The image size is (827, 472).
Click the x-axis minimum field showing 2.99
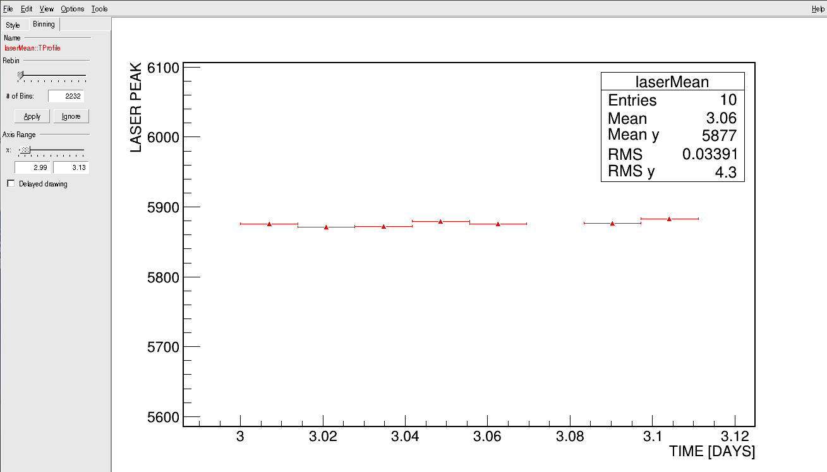coord(32,167)
